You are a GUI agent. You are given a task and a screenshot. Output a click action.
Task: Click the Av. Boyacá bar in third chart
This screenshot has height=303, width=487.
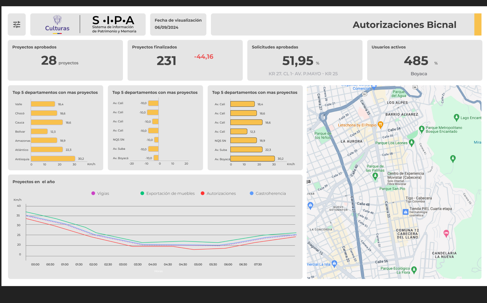click(253, 159)
